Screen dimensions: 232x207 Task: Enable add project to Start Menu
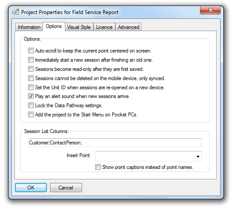coord(31,115)
